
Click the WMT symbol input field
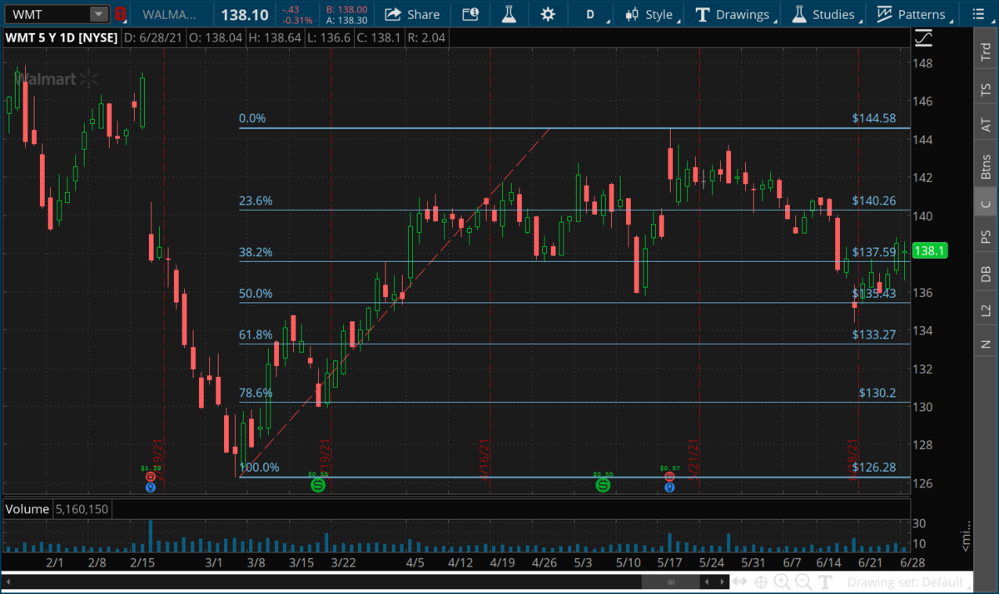tap(47, 14)
